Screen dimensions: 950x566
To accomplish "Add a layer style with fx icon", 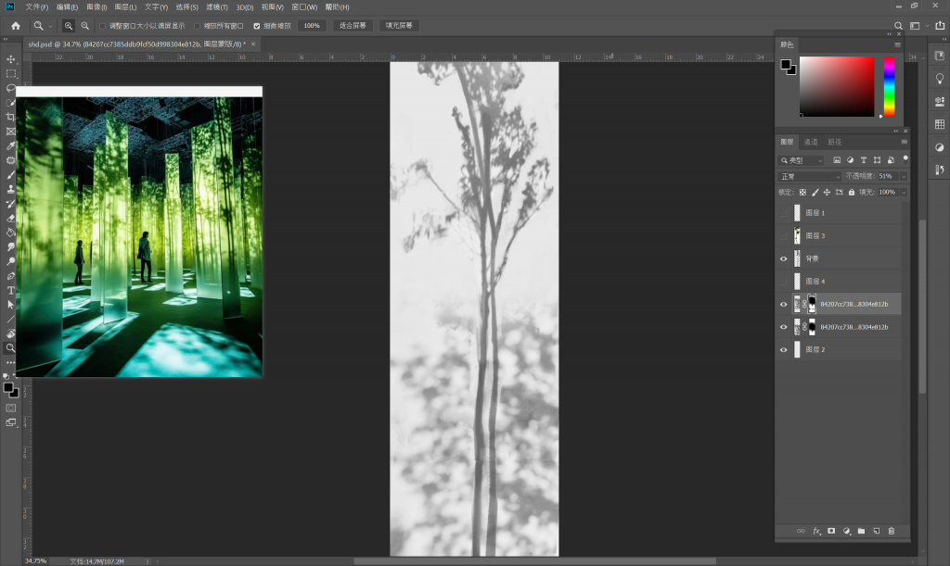I will (816, 531).
